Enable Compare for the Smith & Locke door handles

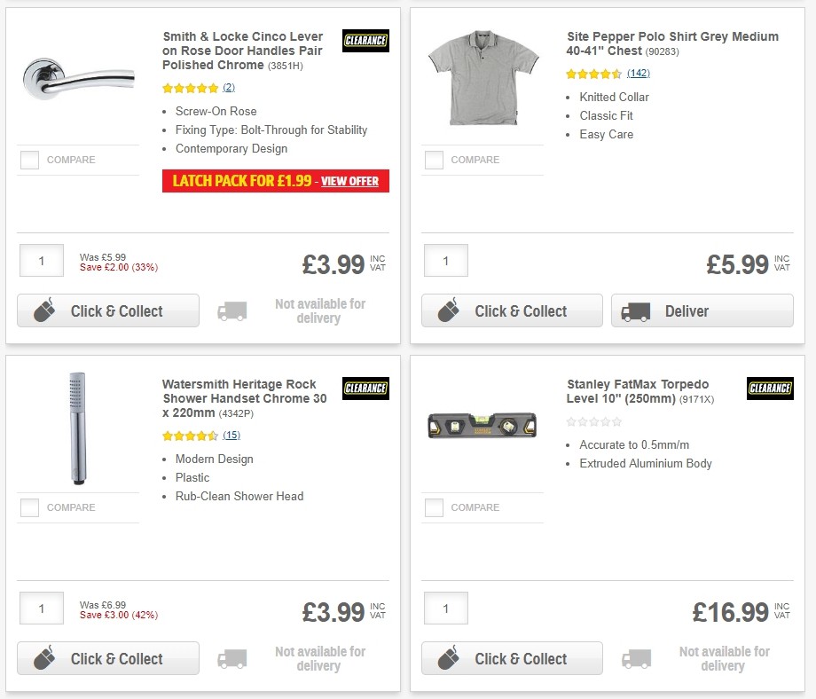[29, 160]
